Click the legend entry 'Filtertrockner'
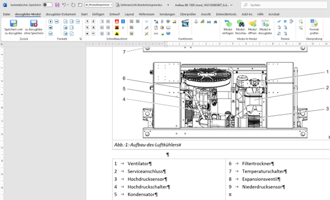Image resolution: width=330 pixels, height=200 pixels. click(x=256, y=163)
